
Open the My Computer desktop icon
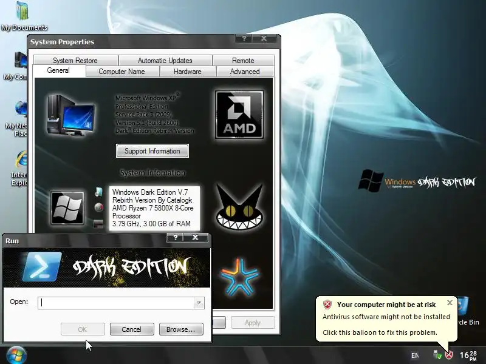(17, 66)
